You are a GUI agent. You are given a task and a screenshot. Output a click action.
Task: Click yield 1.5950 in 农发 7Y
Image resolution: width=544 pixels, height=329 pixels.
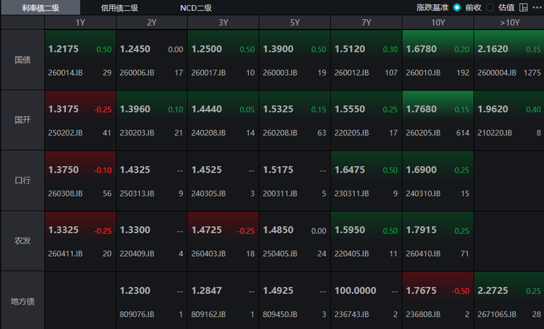tap(350, 230)
